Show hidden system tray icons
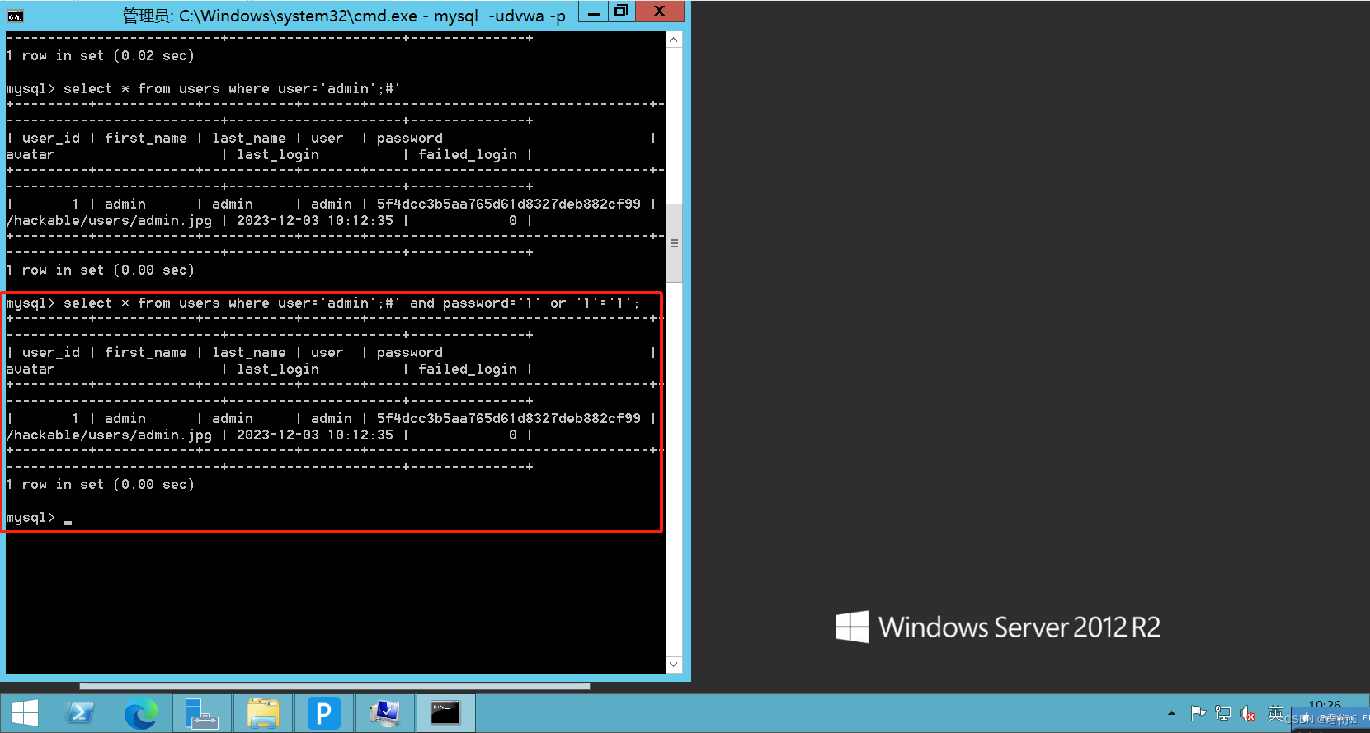1370x733 pixels. point(1171,713)
